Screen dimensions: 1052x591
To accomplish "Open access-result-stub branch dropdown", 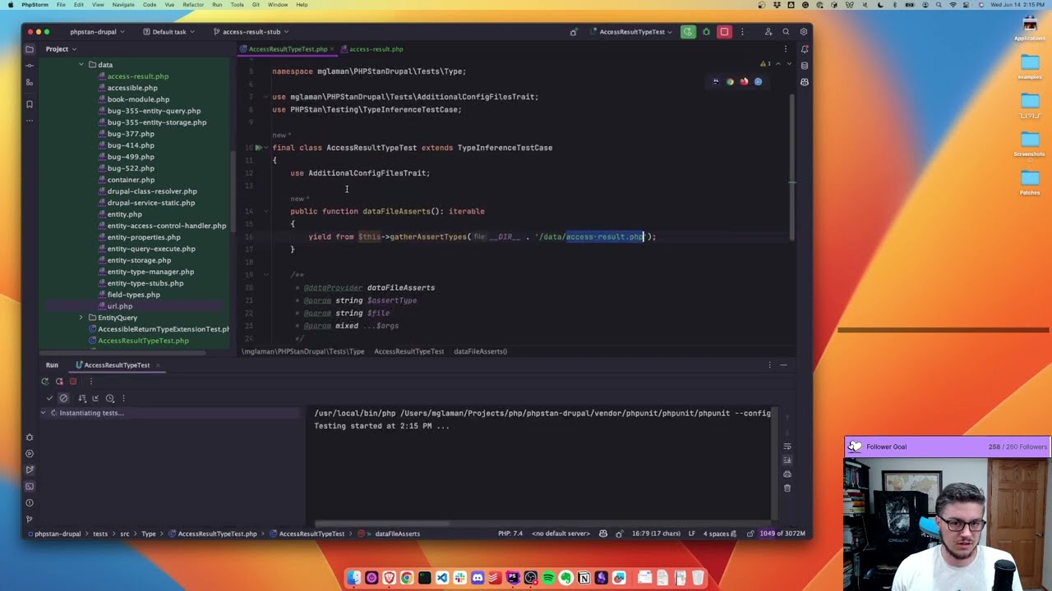I will click(x=251, y=32).
